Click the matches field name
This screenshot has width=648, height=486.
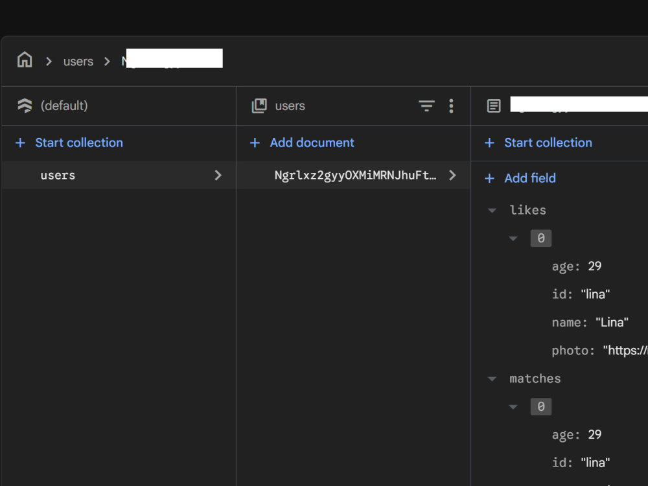pyautogui.click(x=535, y=378)
